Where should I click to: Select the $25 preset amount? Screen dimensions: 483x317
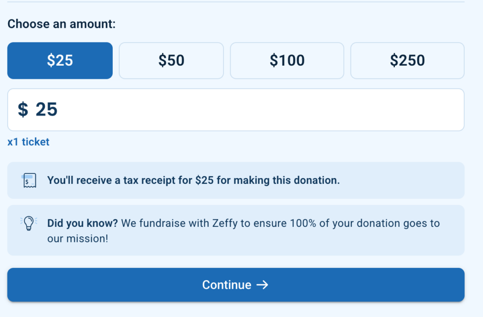click(x=60, y=60)
